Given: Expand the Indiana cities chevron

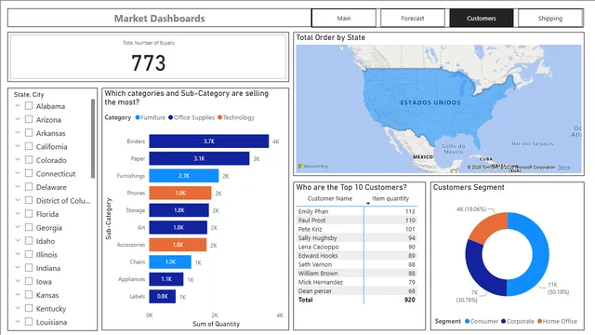Looking at the screenshot, I should [18, 267].
